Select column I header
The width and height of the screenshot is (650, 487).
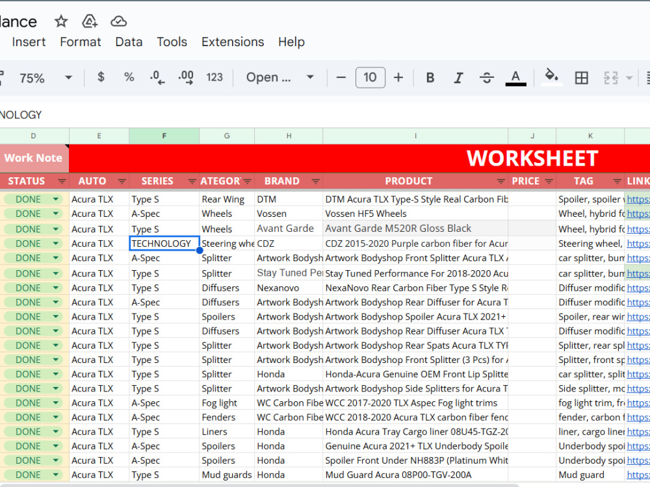click(415, 136)
